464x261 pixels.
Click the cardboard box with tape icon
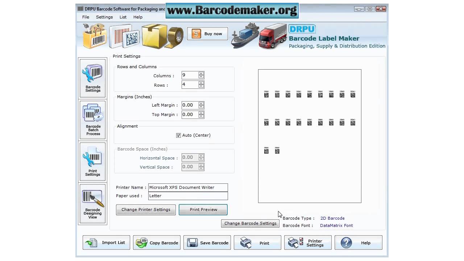point(162,36)
